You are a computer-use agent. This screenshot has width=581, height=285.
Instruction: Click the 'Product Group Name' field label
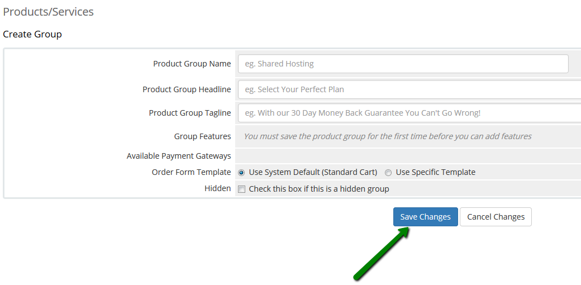pos(192,64)
